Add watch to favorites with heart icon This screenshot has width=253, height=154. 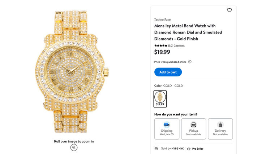(229, 10)
